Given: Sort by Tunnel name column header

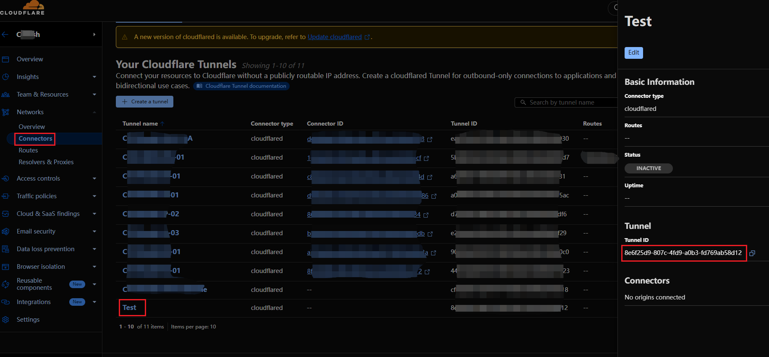Looking at the screenshot, I should pos(140,123).
